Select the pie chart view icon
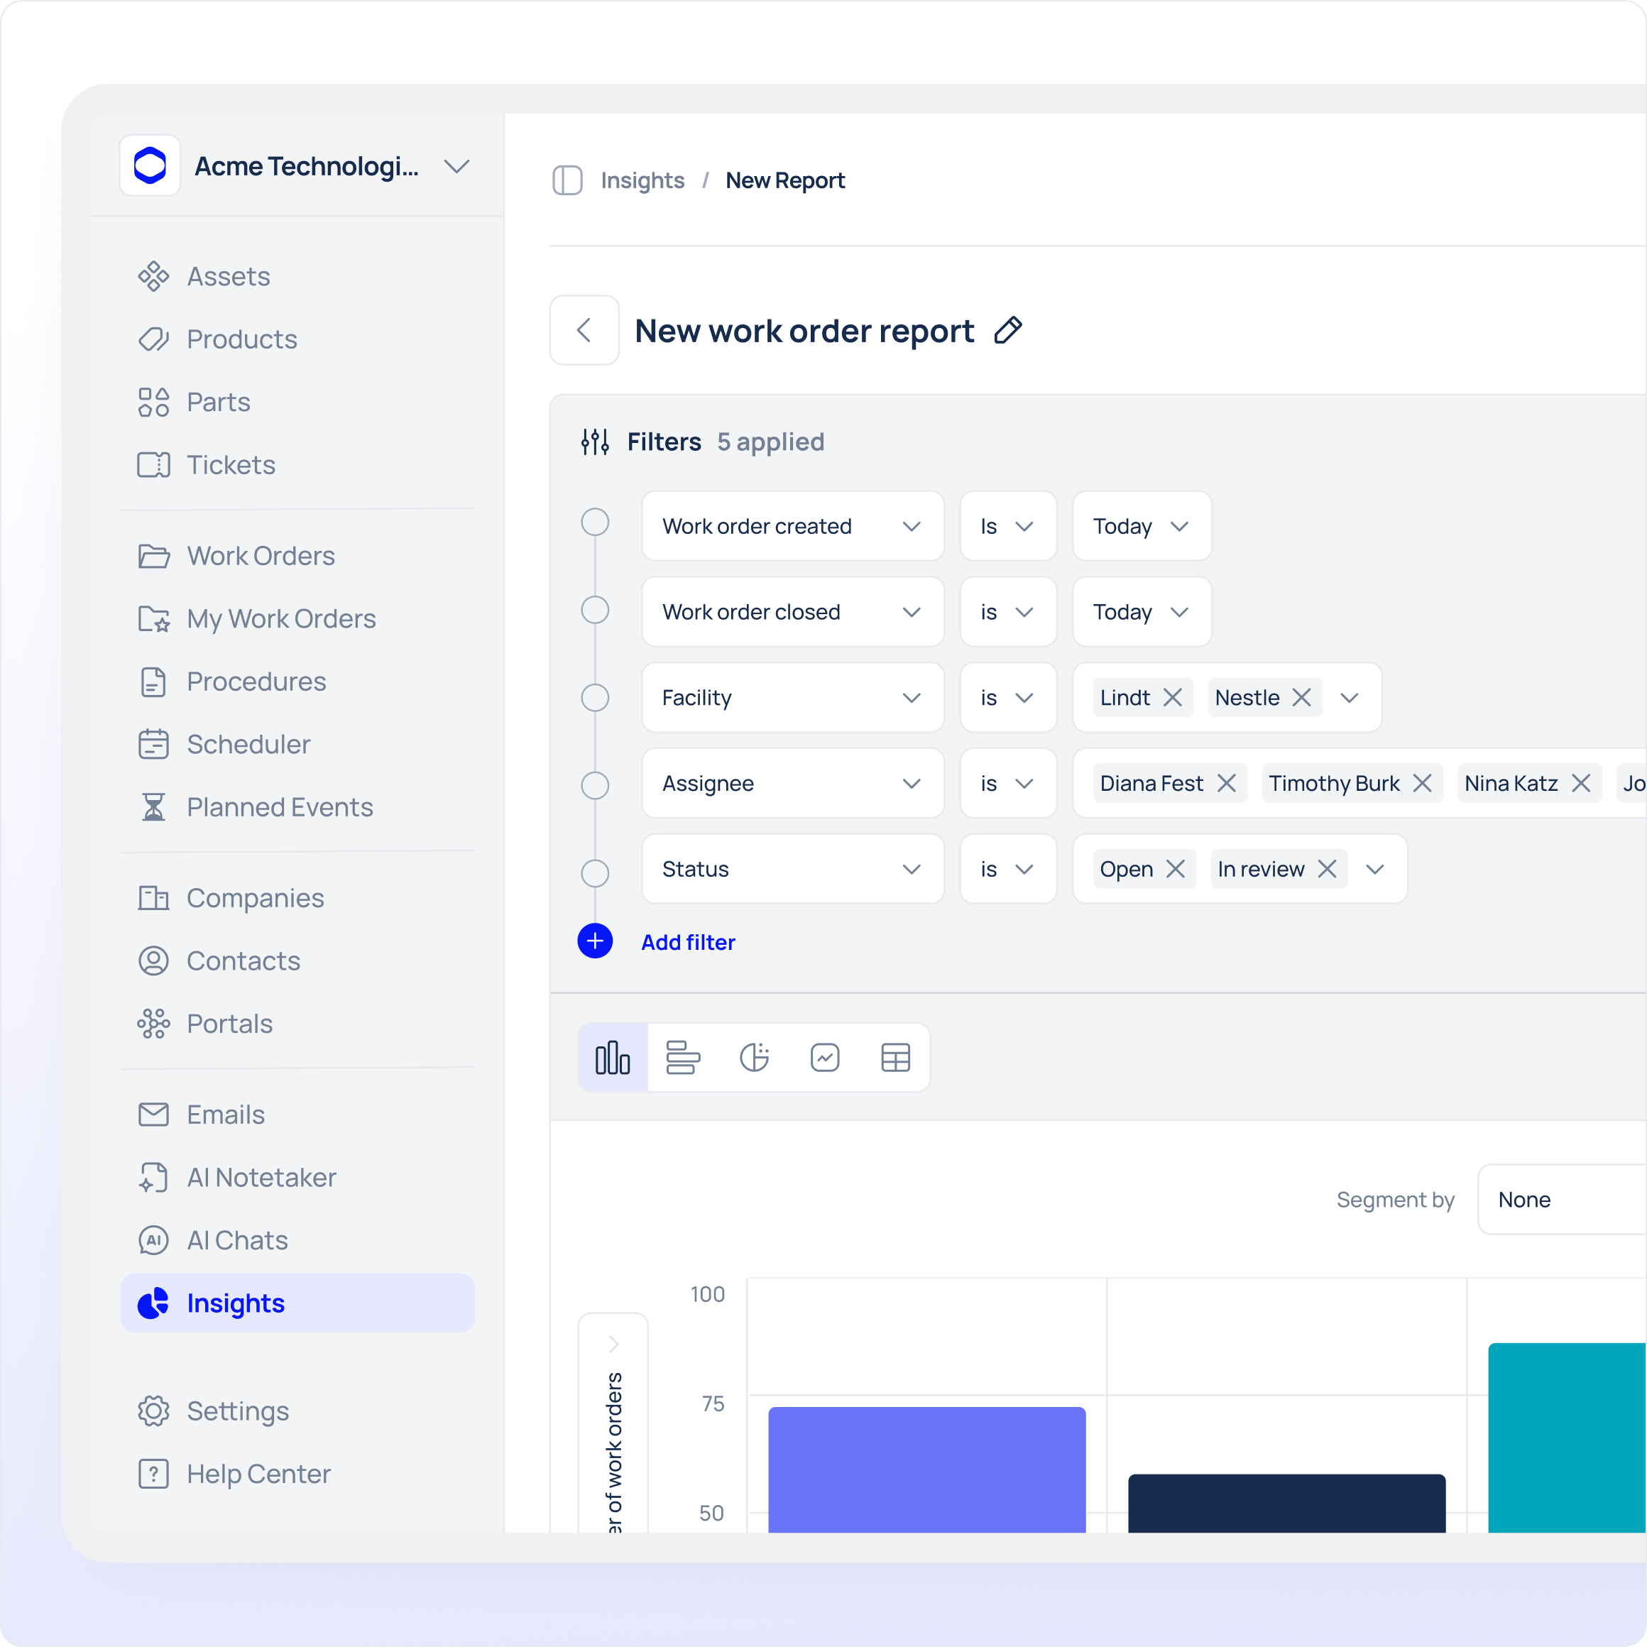Image resolution: width=1647 pixels, height=1647 pixels. [x=754, y=1058]
